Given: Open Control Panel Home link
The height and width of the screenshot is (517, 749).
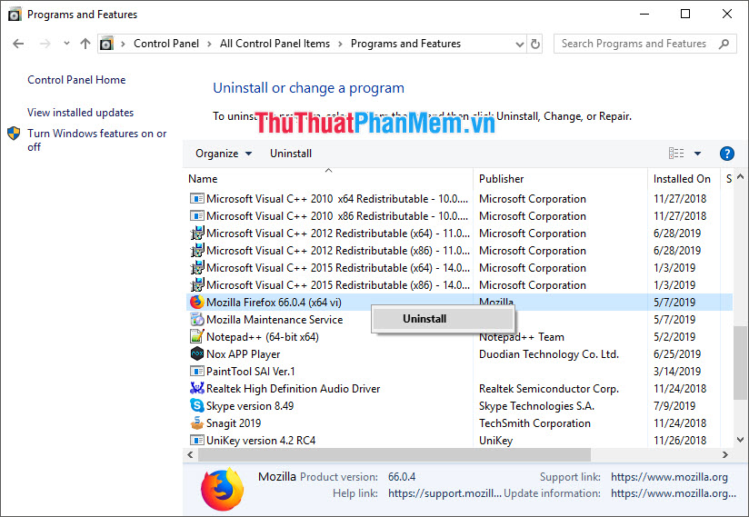Looking at the screenshot, I should (76, 80).
